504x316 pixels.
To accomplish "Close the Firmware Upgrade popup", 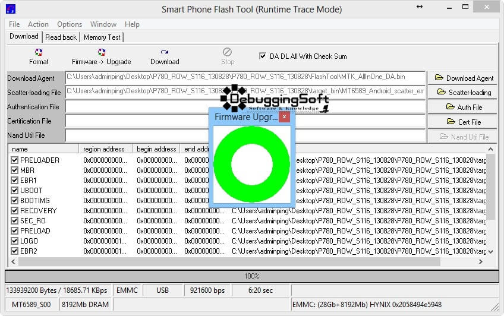I will pos(284,117).
